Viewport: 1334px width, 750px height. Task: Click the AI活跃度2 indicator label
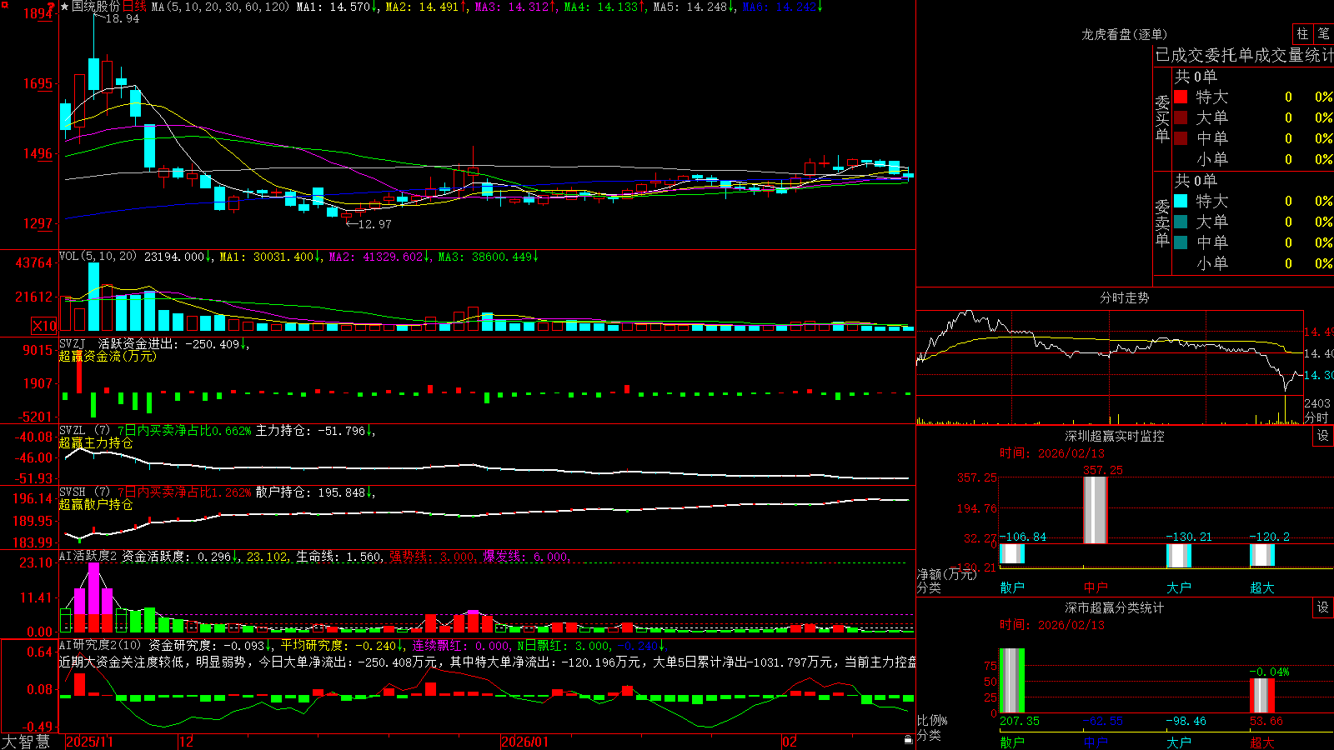[x=88, y=556]
